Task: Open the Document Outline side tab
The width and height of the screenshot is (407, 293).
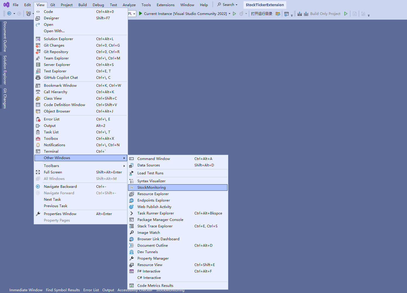Action: [5, 36]
